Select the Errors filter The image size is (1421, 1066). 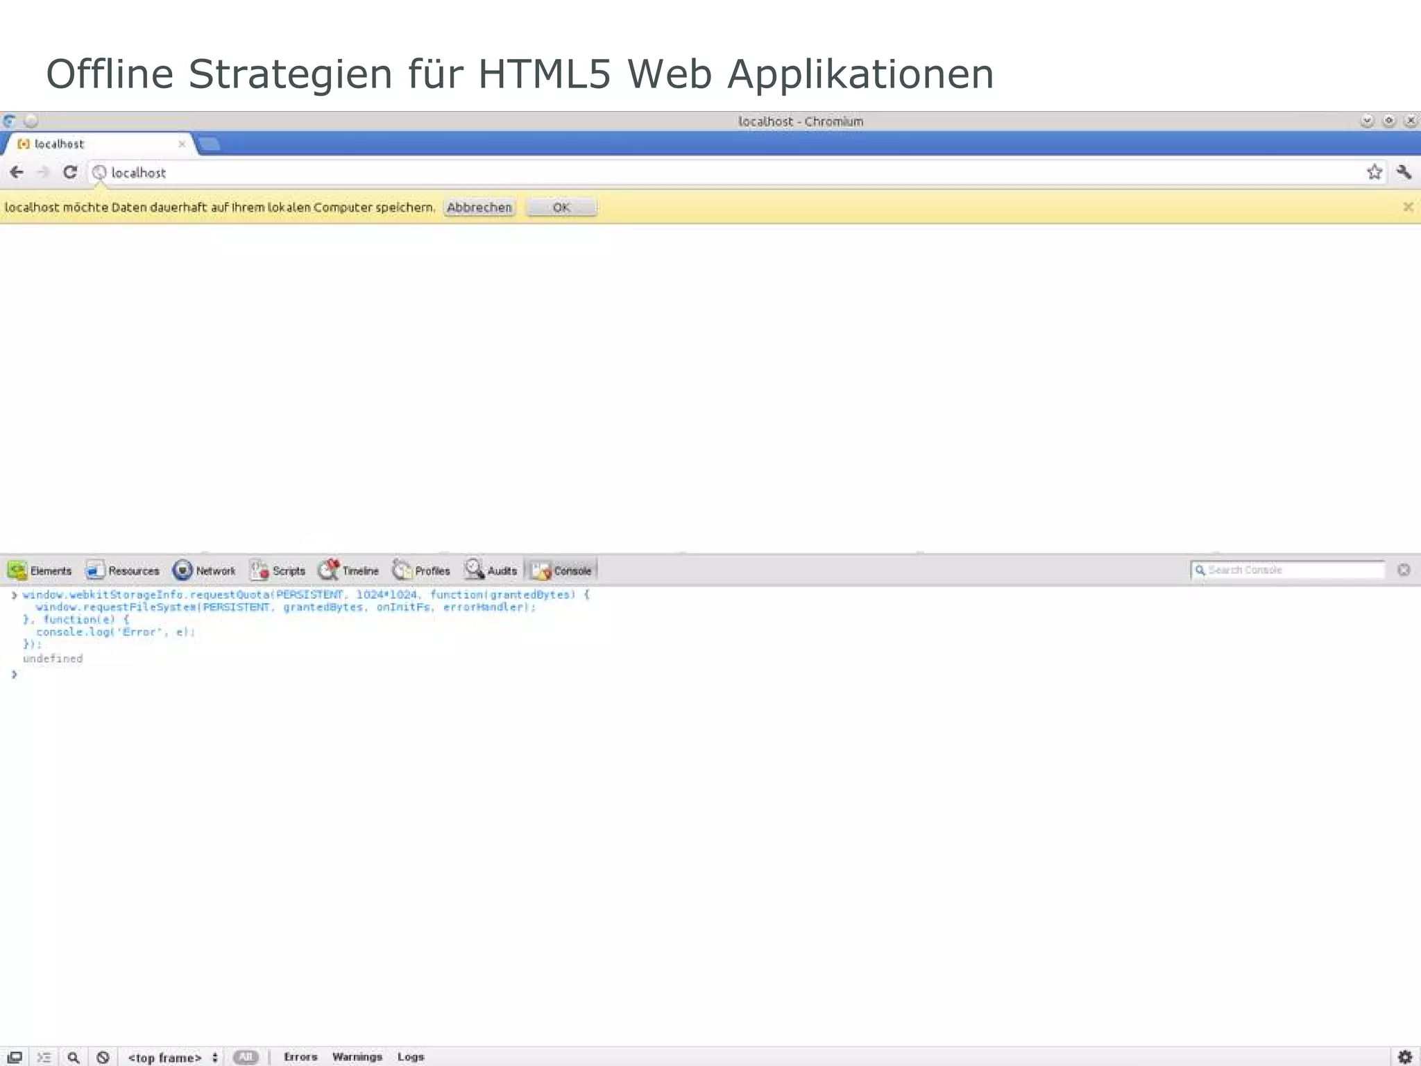tap(300, 1056)
